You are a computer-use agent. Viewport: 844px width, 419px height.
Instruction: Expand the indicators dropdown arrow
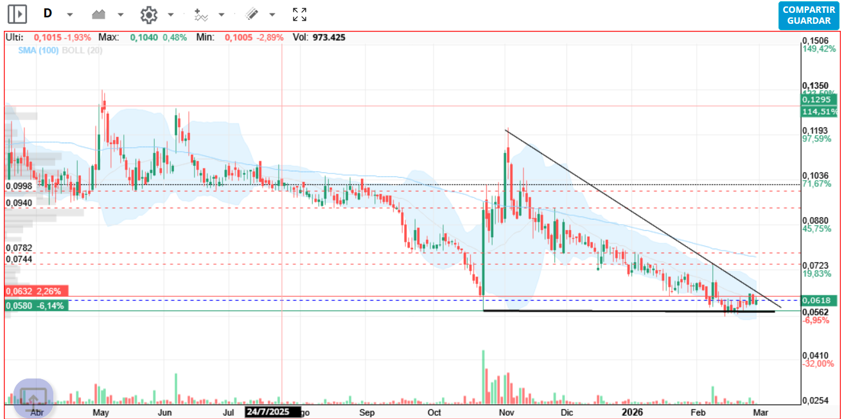[222, 14]
